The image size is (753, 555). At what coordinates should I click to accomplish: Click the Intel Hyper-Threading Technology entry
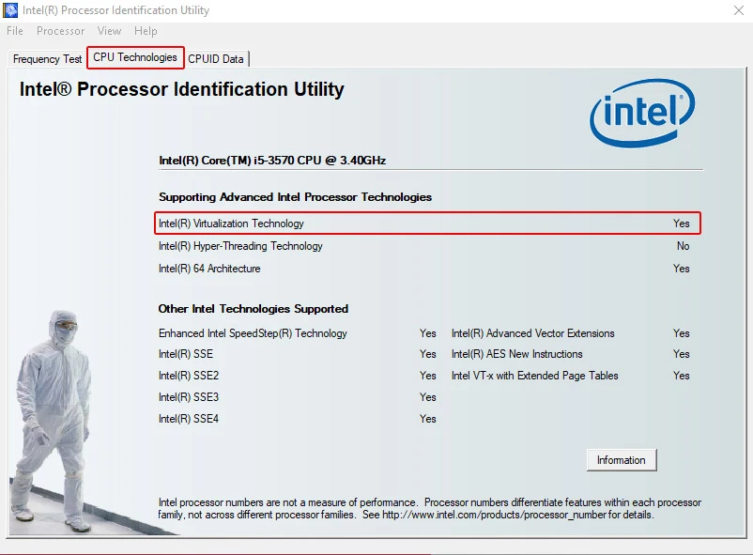click(239, 246)
